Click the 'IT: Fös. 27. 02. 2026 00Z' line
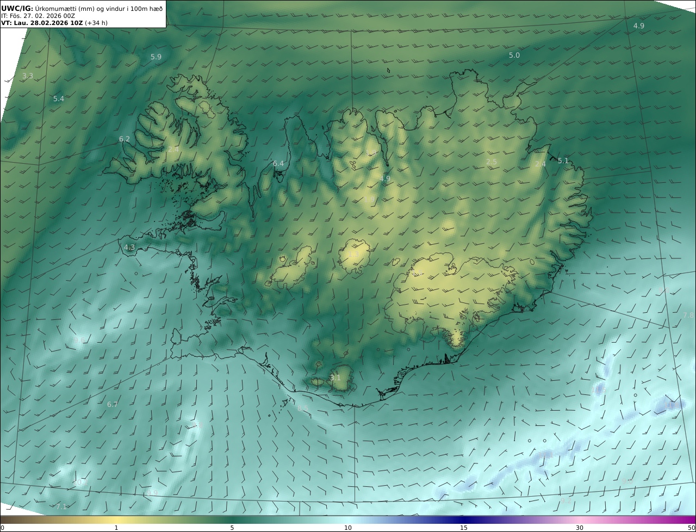The width and height of the screenshot is (696, 532). coord(38,16)
